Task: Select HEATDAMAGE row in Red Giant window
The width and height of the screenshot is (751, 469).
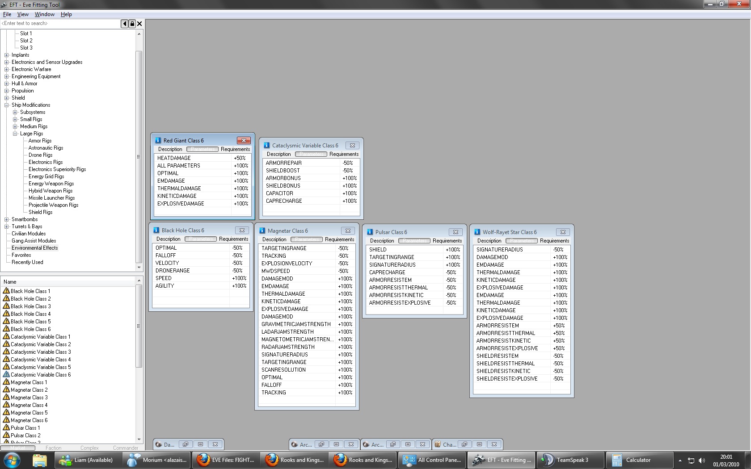Action: [x=203, y=158]
